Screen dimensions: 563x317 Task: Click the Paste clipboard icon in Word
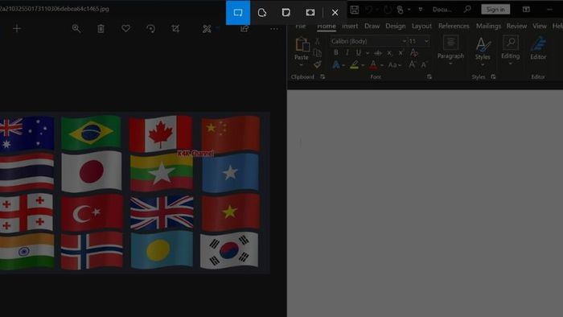click(x=302, y=44)
